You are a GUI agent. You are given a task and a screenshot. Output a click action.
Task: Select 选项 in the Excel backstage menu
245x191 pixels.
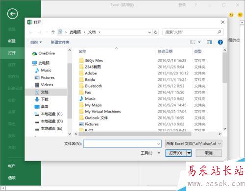(12, 178)
